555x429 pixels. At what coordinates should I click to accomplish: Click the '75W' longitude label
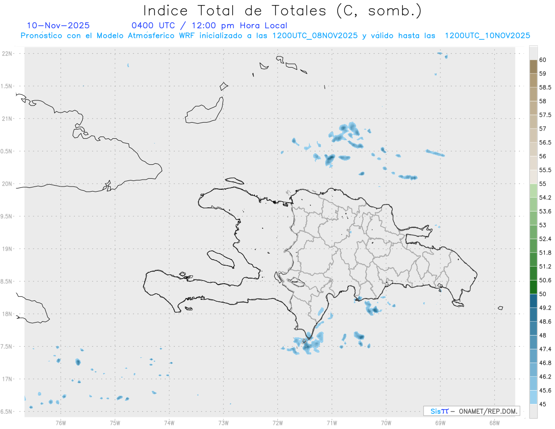pyautogui.click(x=115, y=423)
